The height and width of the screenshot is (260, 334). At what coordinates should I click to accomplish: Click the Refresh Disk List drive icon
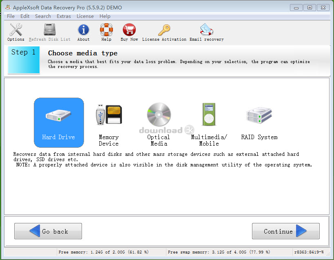tap(50, 30)
